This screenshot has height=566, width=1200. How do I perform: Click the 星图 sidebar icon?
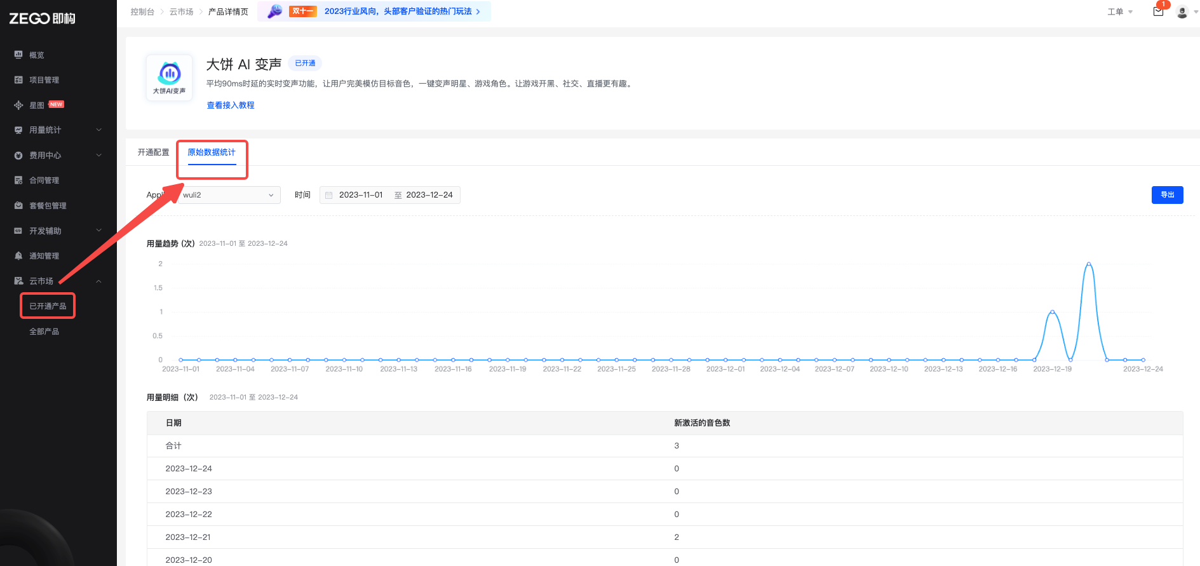18,105
